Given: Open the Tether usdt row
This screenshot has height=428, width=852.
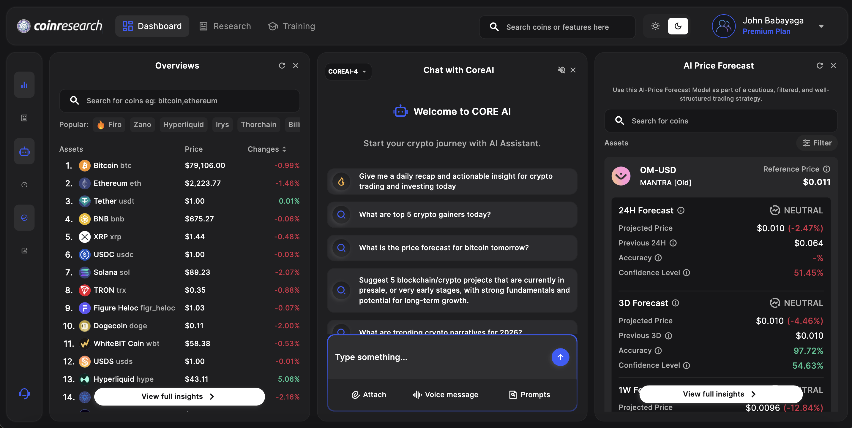Looking at the screenshot, I should [x=180, y=201].
